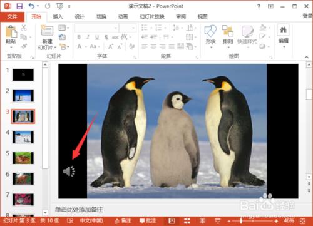Start slideshow from beginning in quick access toolbar
Screen dimensions: 313x226
coord(60,6)
